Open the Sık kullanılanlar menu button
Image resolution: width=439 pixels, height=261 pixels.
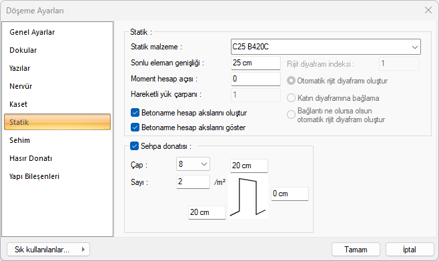[x=48, y=249]
